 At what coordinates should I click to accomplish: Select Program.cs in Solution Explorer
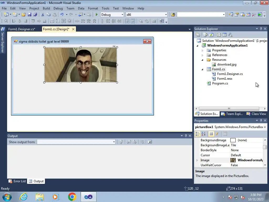(220, 83)
